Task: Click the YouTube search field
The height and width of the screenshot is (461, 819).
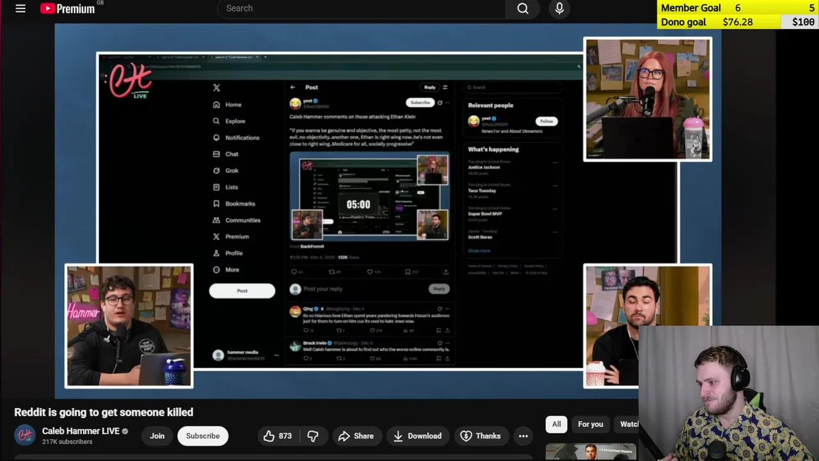Action: click(x=361, y=8)
